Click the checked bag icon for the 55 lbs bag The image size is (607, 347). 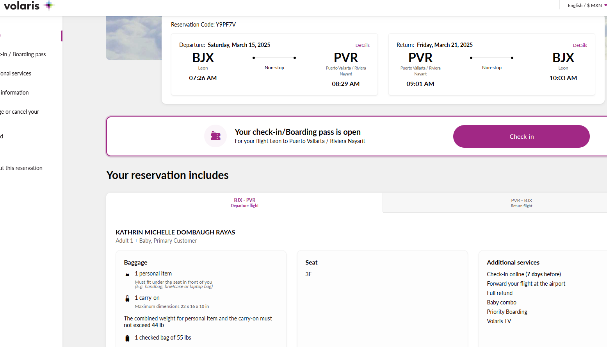coord(127,338)
